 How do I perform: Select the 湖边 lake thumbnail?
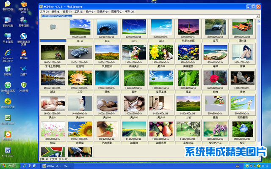[x=53, y=78]
